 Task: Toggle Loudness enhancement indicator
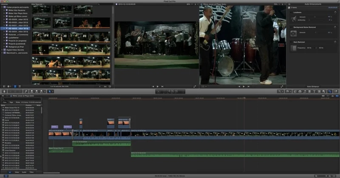pyautogui.click(x=335, y=12)
